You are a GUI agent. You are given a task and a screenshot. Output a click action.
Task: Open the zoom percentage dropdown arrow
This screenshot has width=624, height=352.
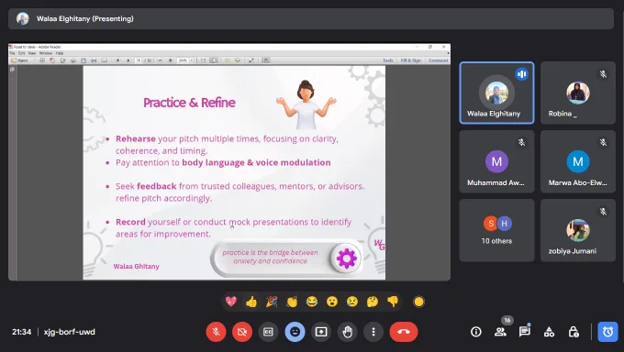pyautogui.click(x=192, y=60)
